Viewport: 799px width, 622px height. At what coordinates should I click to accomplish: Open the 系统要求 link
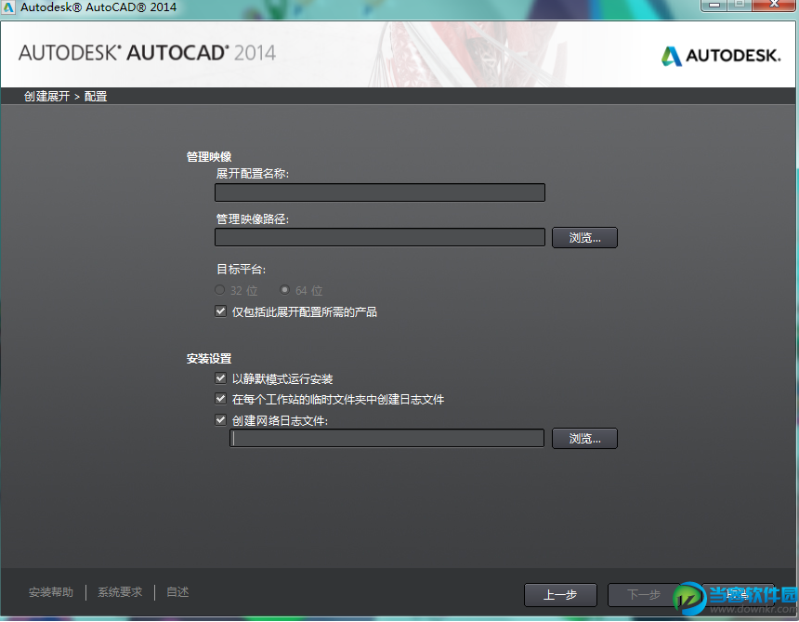[120, 592]
